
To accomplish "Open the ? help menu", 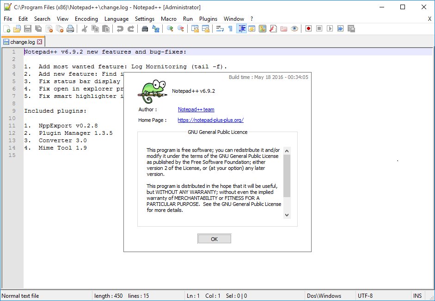I will point(251,19).
